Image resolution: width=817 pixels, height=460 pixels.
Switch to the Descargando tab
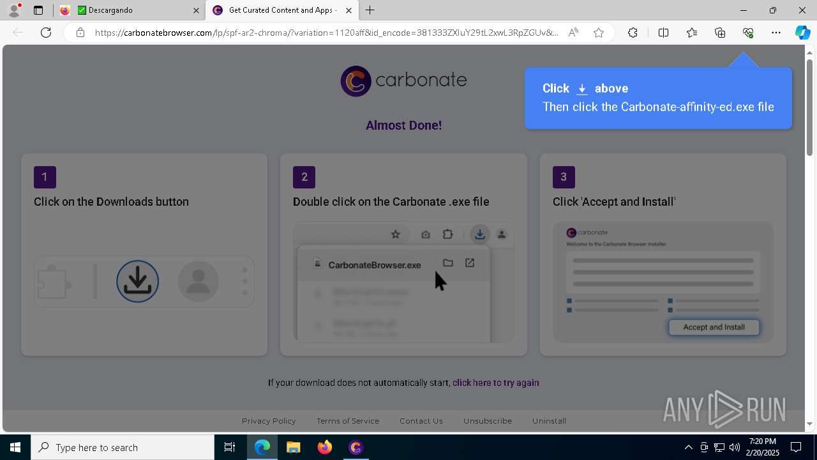(x=131, y=10)
